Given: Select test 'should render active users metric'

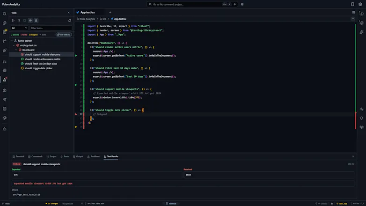Looking at the screenshot, I should click(x=43, y=59).
